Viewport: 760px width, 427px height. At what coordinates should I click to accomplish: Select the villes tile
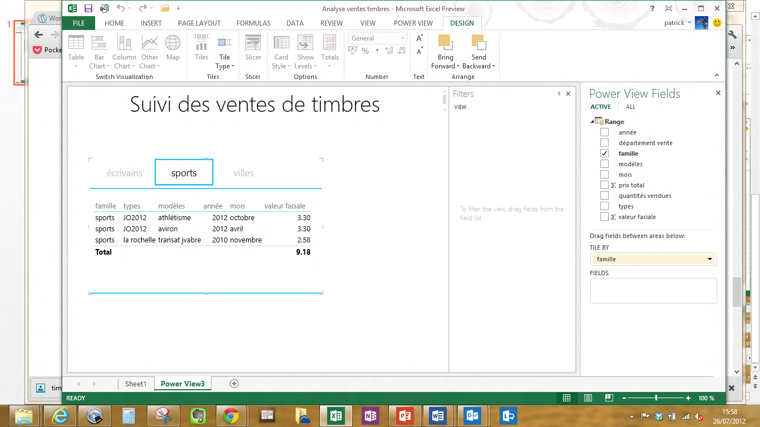point(243,173)
